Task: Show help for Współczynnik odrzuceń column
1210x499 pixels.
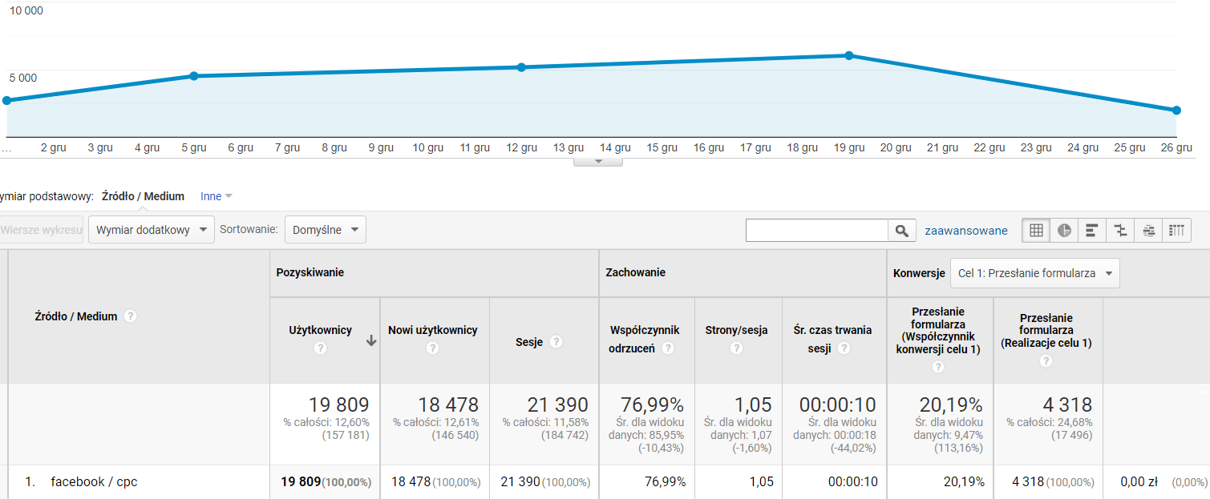Action: [668, 348]
